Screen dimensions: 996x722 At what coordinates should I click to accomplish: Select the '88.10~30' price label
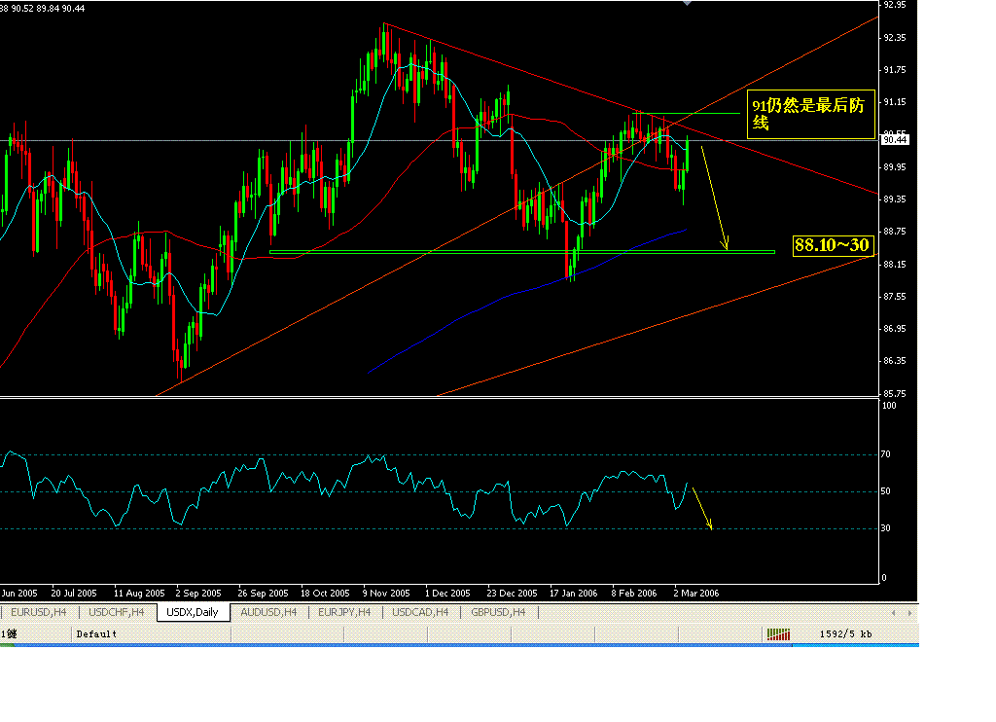[x=833, y=245]
